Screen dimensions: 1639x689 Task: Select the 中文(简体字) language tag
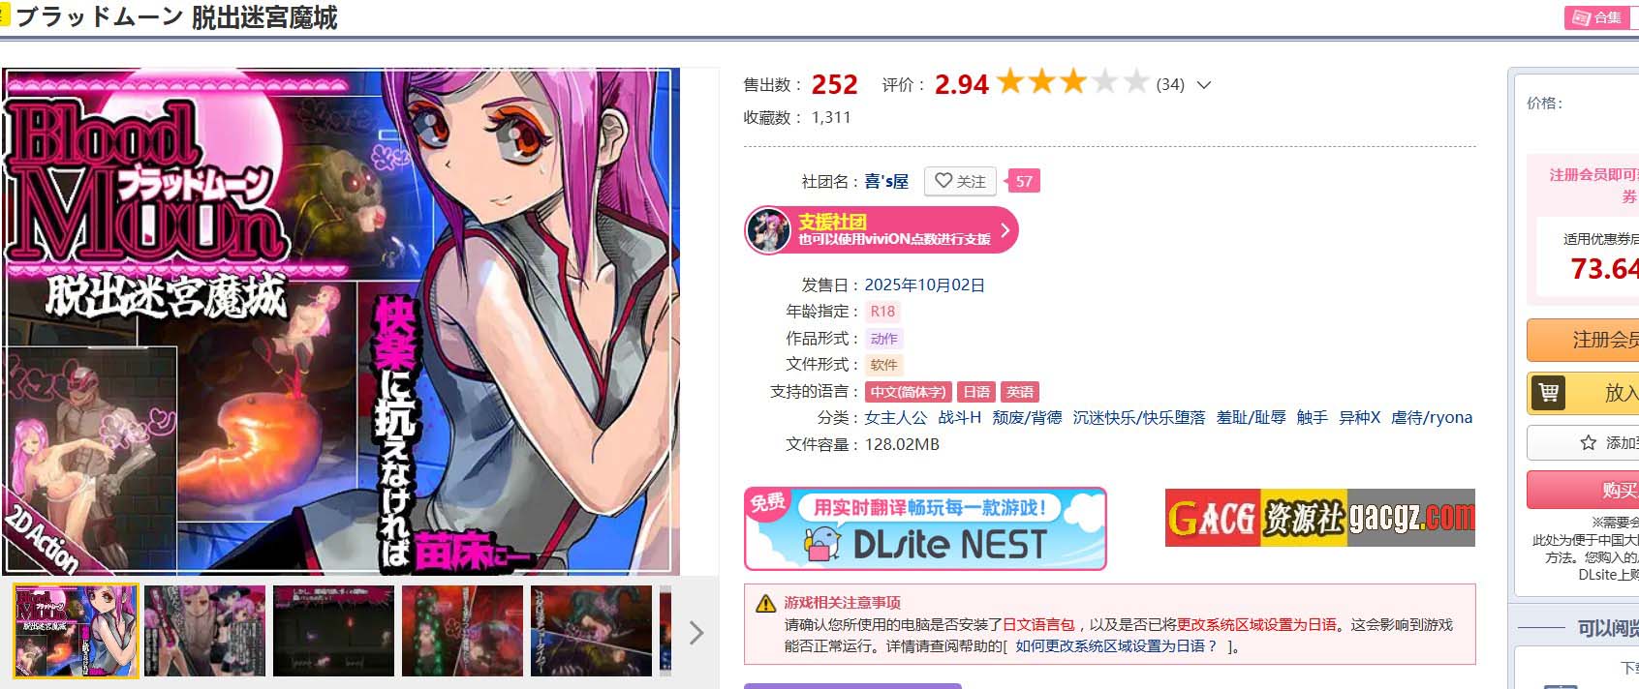pyautogui.click(x=908, y=392)
